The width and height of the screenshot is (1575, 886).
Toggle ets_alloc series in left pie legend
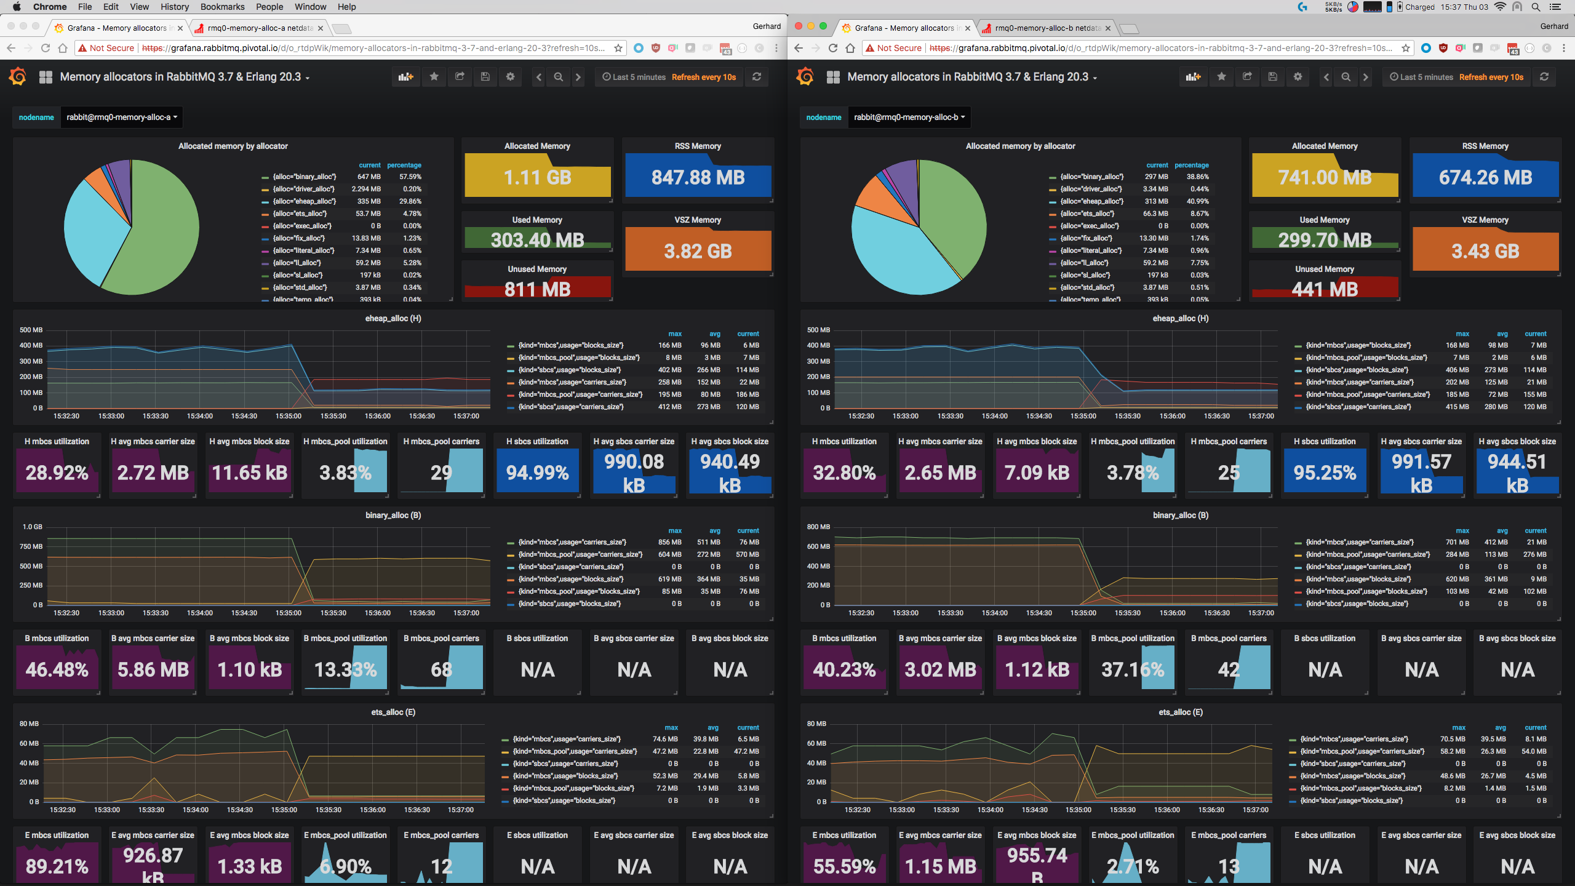pyautogui.click(x=300, y=214)
